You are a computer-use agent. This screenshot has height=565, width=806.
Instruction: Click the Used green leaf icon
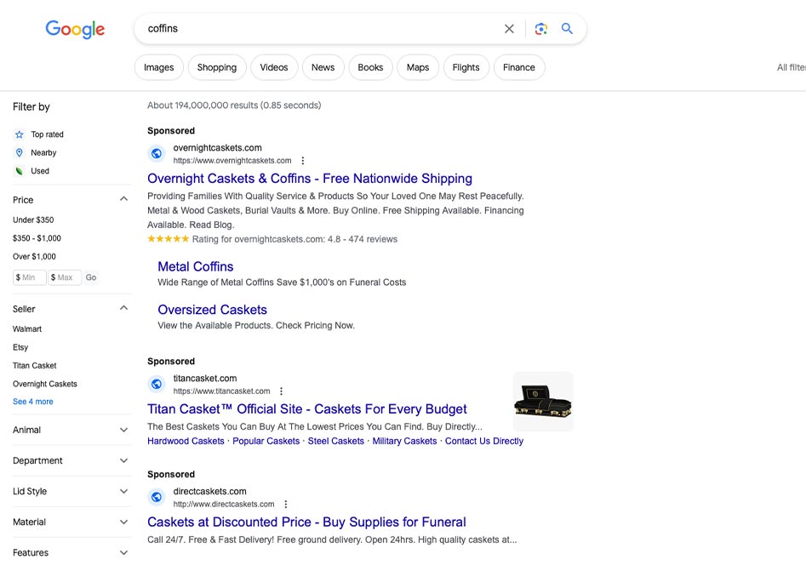point(19,171)
